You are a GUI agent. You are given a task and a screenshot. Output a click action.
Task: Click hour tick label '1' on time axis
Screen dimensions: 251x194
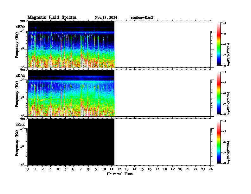point(35,169)
